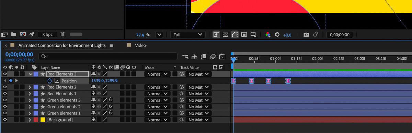Toggle Fast Previews in the viewer

point(216,35)
